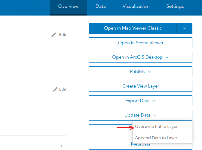
Task: Expand the Map Viewer options arrow
Action: tap(184, 28)
